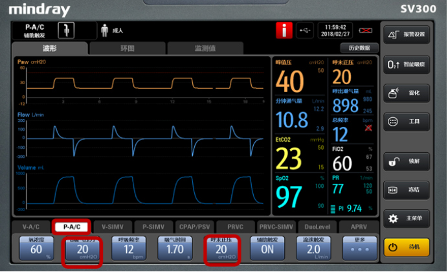Toggle 辅助触发 ON setting
Viewport: 448px width, 272px height.
267,248
